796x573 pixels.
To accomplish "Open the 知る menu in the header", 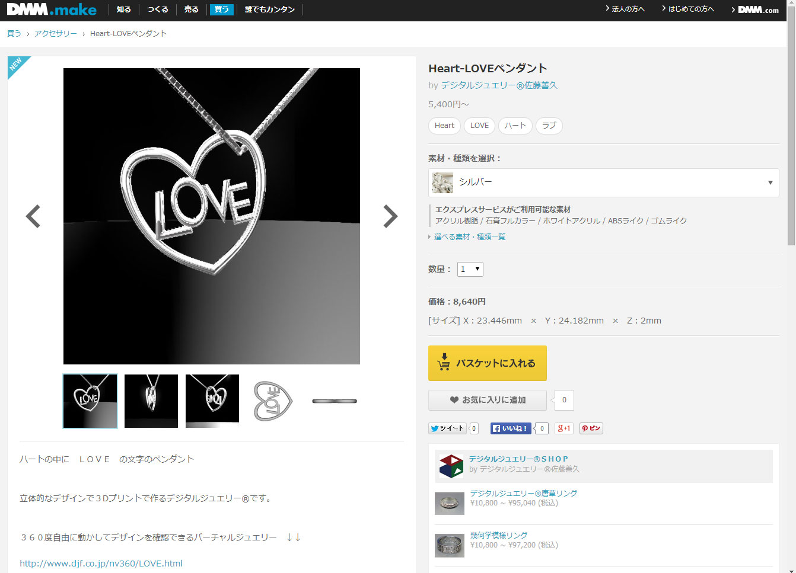I will tap(124, 9).
